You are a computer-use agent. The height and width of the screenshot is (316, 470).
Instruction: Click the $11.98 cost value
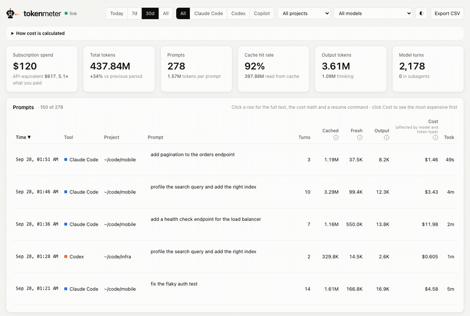point(430,224)
